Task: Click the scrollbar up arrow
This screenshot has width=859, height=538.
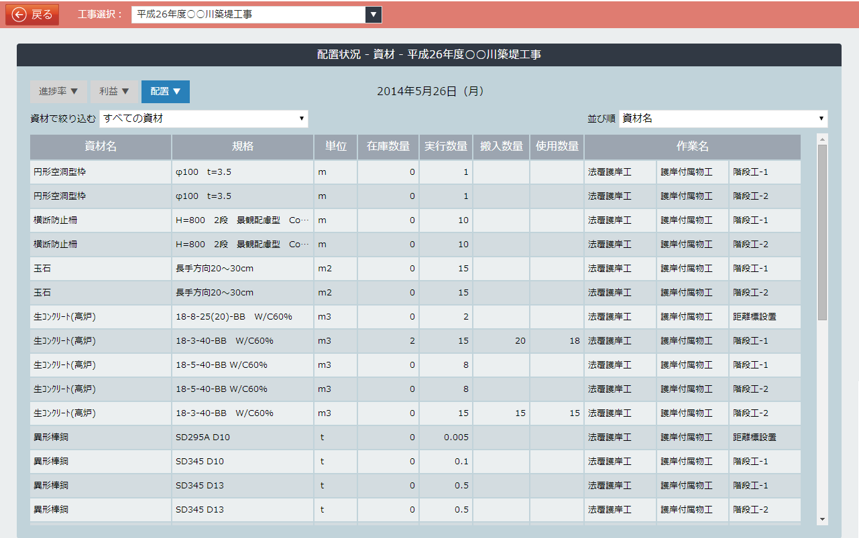Action: click(x=822, y=139)
